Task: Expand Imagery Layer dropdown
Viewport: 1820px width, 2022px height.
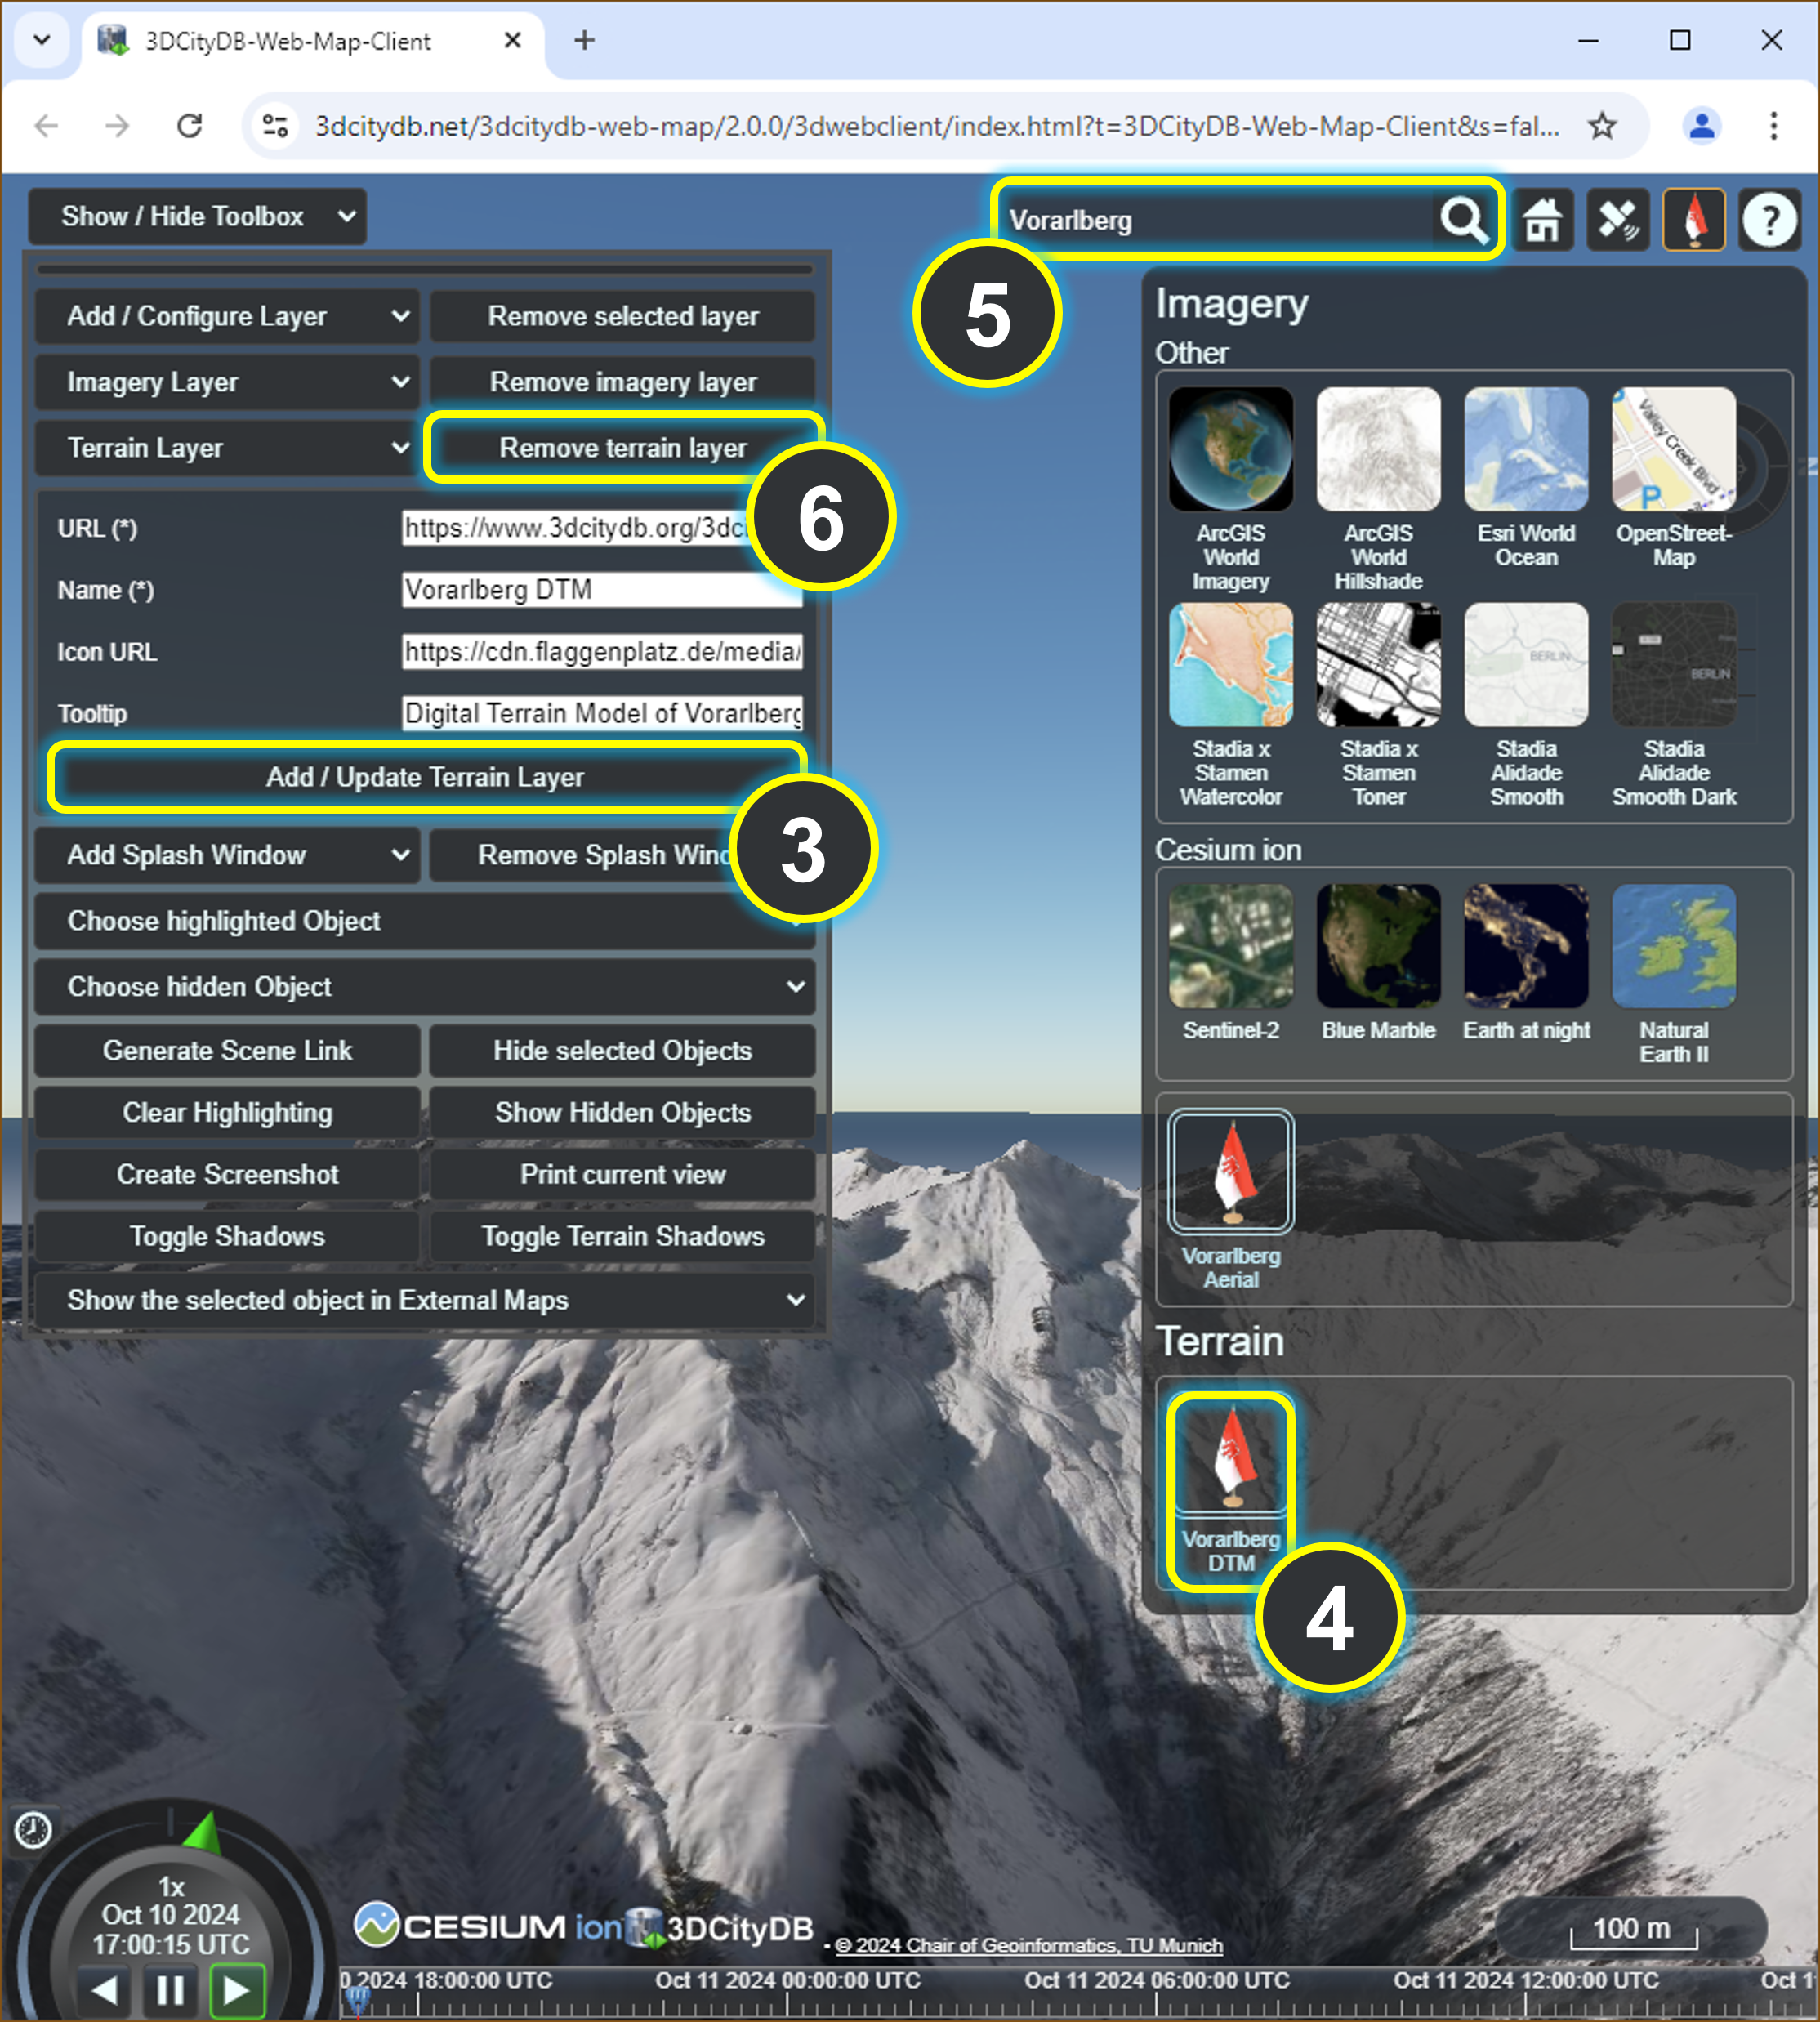Action: click(x=227, y=382)
